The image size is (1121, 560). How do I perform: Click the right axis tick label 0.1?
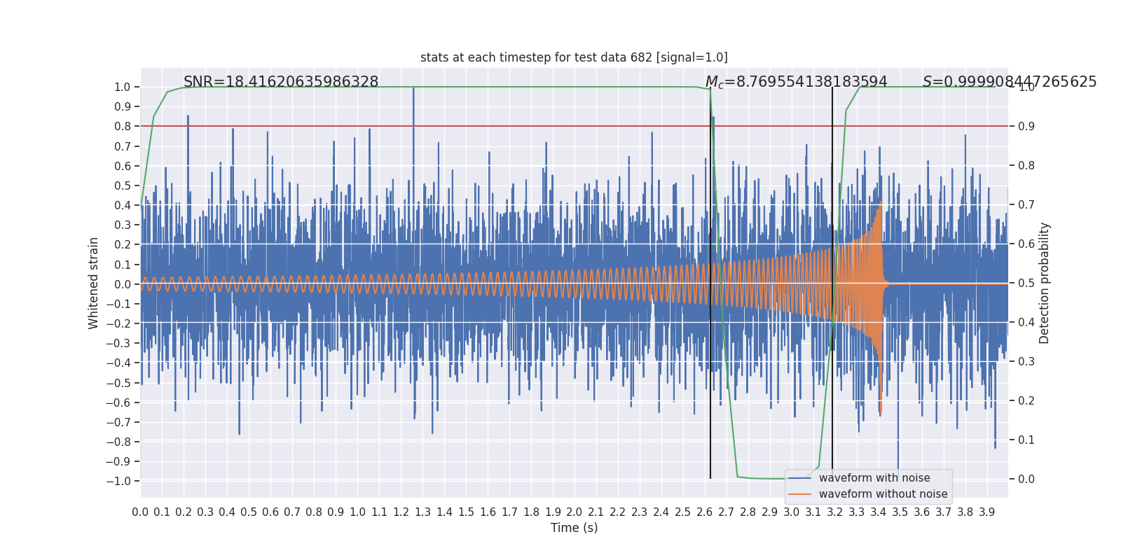coord(1026,440)
